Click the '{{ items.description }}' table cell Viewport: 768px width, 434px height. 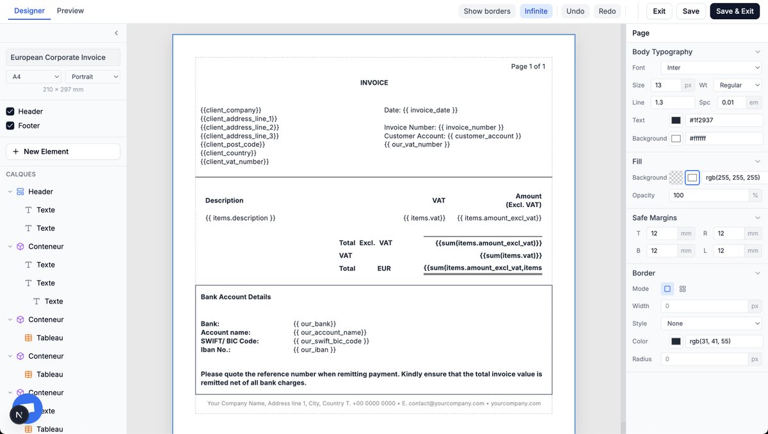pyautogui.click(x=240, y=219)
